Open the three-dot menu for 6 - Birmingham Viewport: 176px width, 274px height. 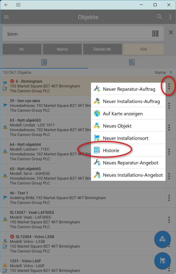click(169, 86)
